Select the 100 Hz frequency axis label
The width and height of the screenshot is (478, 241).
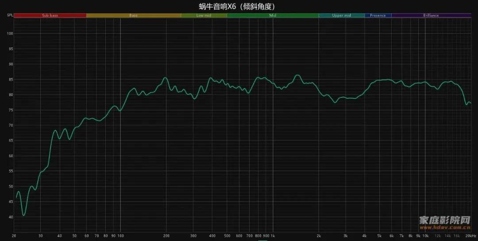tap(120, 236)
